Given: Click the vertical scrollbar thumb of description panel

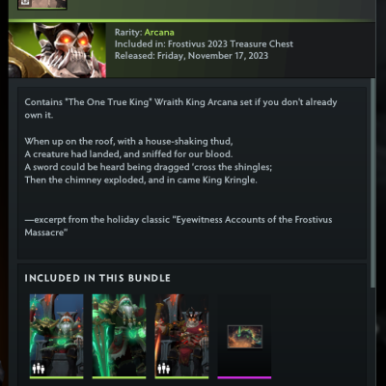Looking at the screenshot, I should tap(372, 183).
